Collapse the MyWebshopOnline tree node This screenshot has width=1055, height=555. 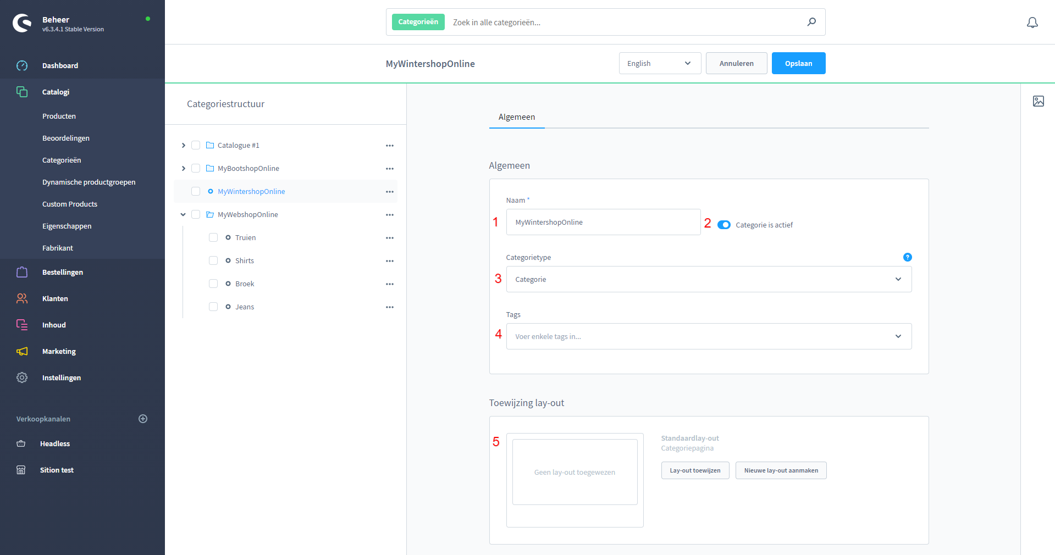click(x=183, y=214)
